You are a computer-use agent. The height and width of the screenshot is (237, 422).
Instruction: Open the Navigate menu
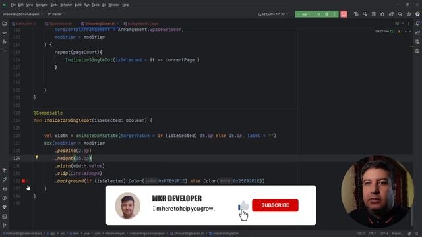(x=42, y=5)
